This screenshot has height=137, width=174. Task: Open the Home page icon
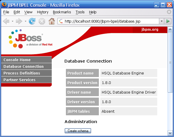[x=52, y=21]
